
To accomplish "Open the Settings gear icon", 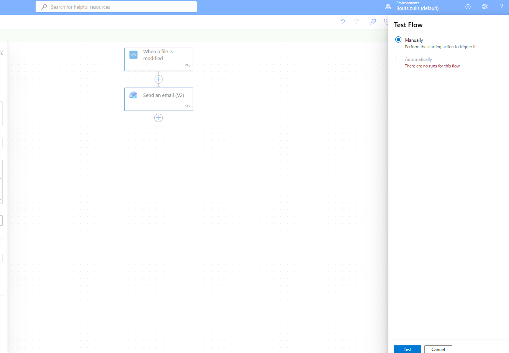I will [484, 7].
